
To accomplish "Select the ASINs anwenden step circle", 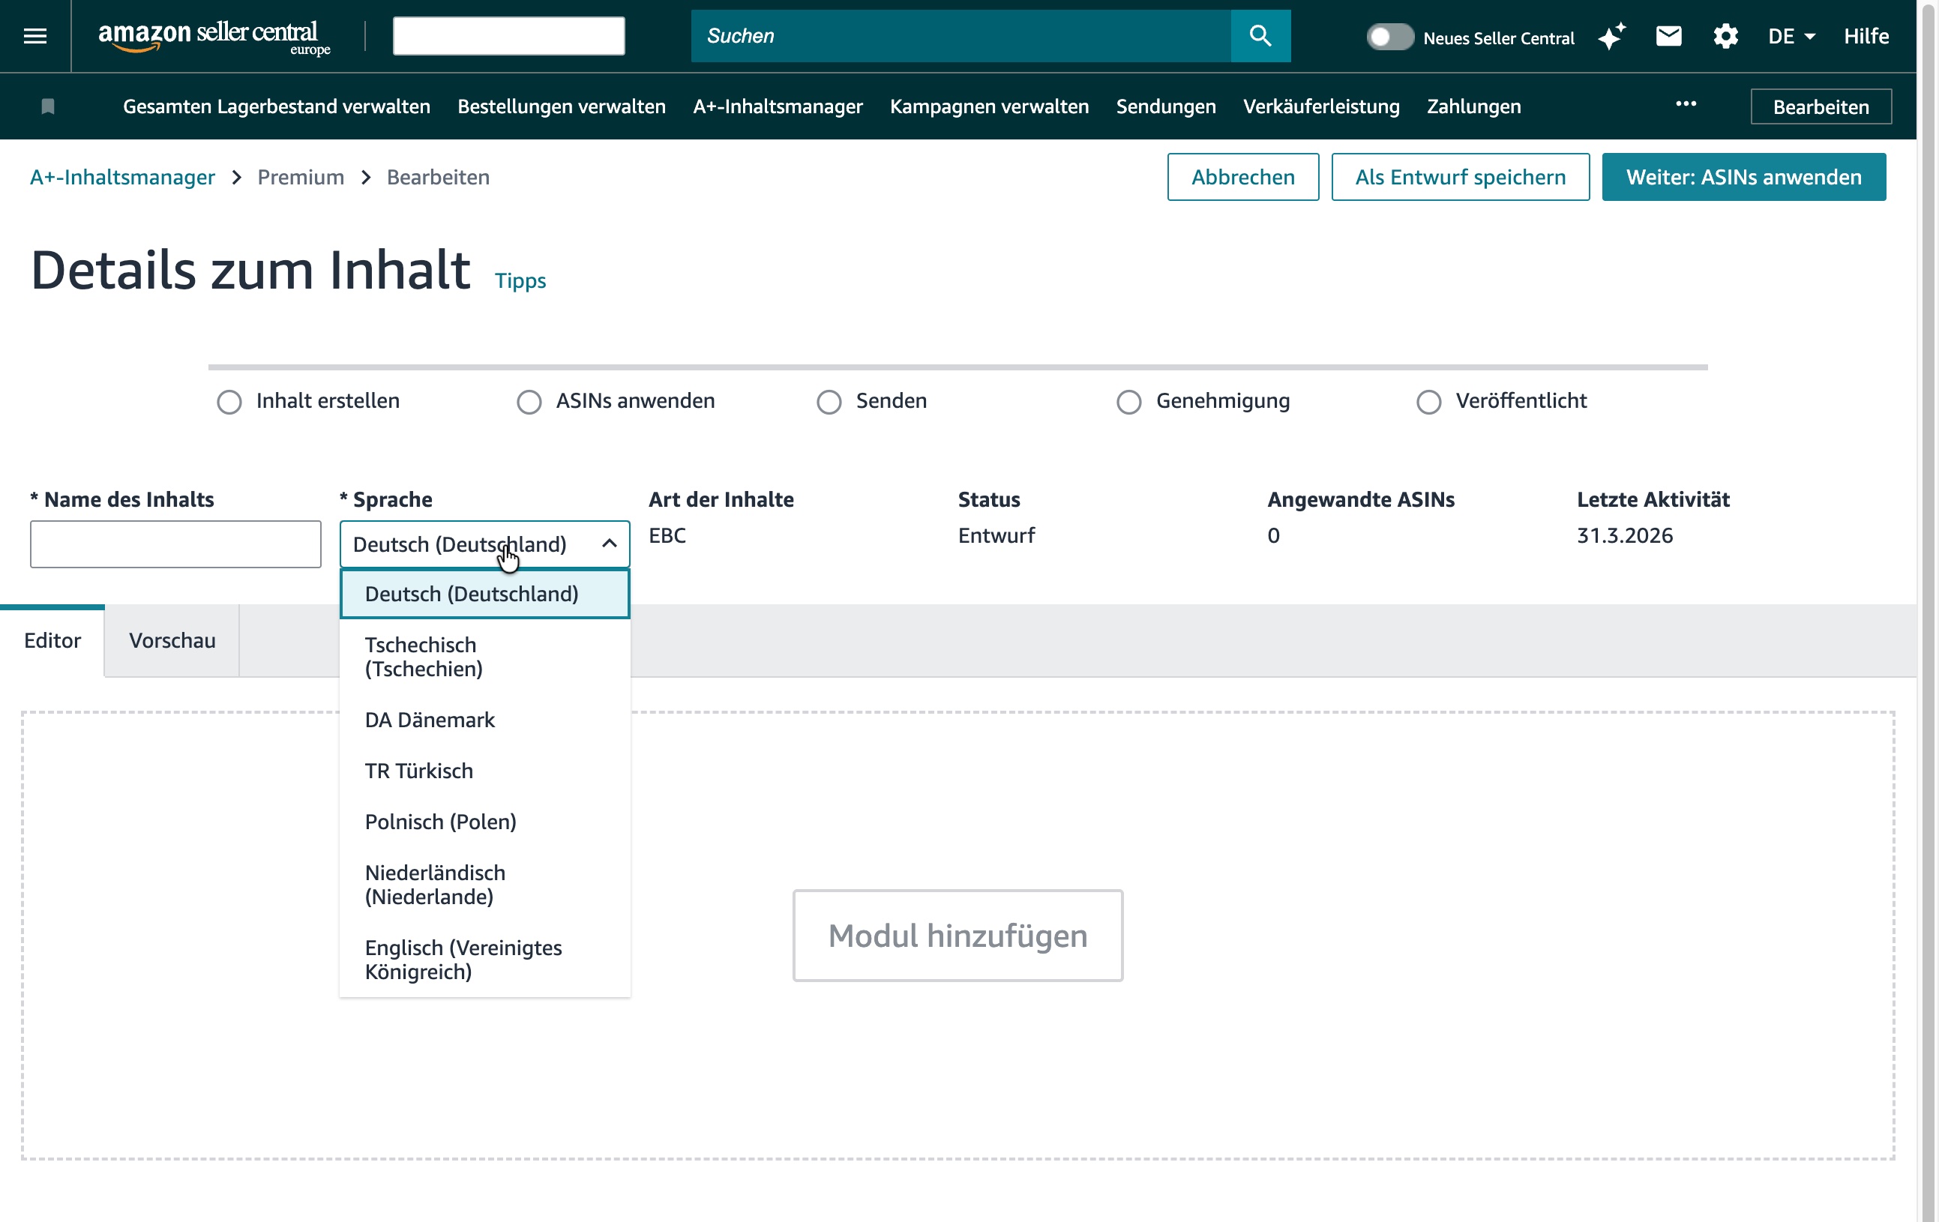I will click(529, 402).
